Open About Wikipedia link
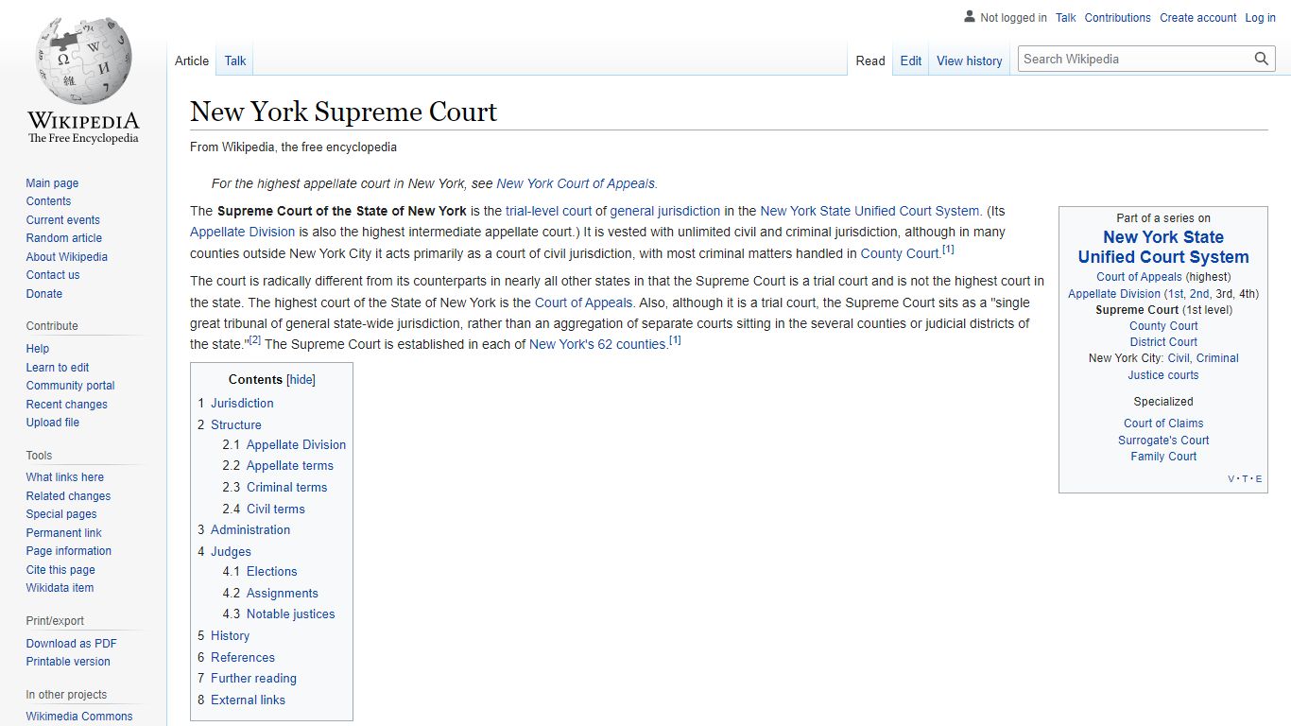The height and width of the screenshot is (726, 1291). (66, 257)
